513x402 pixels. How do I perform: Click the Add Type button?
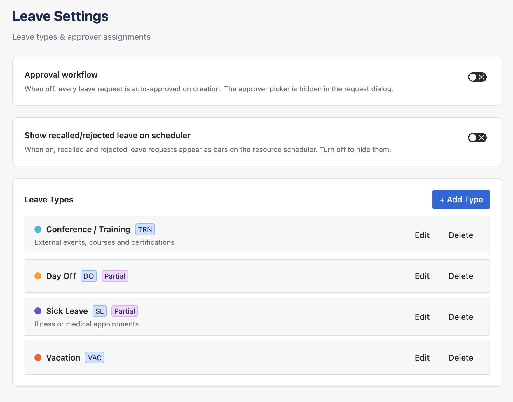[x=461, y=200]
